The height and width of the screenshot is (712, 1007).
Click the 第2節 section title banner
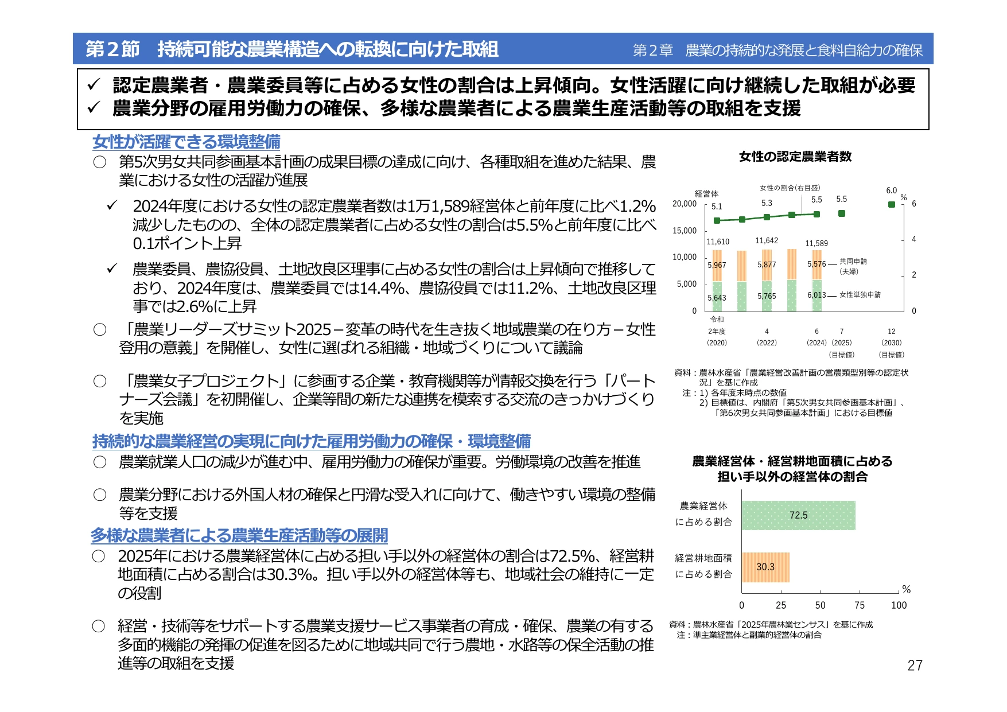point(292,49)
